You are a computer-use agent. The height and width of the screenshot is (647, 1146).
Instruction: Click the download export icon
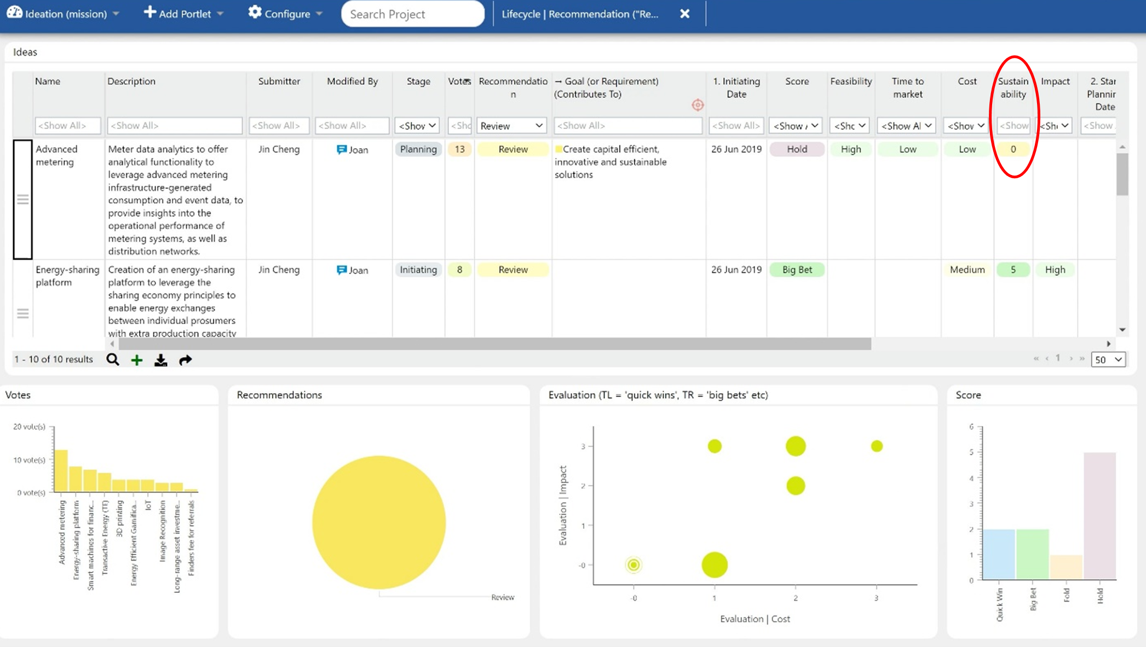point(160,360)
